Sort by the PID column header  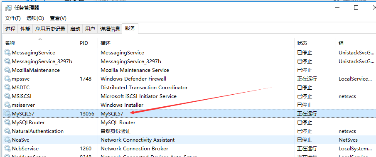coord(88,43)
